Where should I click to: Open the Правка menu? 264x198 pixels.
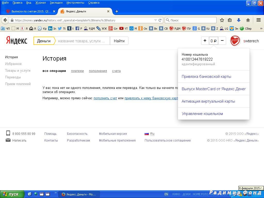pyautogui.click(x=18, y=3)
